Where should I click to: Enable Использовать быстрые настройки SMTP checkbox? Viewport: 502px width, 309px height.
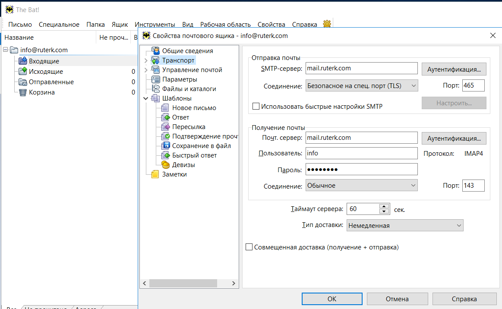[256, 106]
